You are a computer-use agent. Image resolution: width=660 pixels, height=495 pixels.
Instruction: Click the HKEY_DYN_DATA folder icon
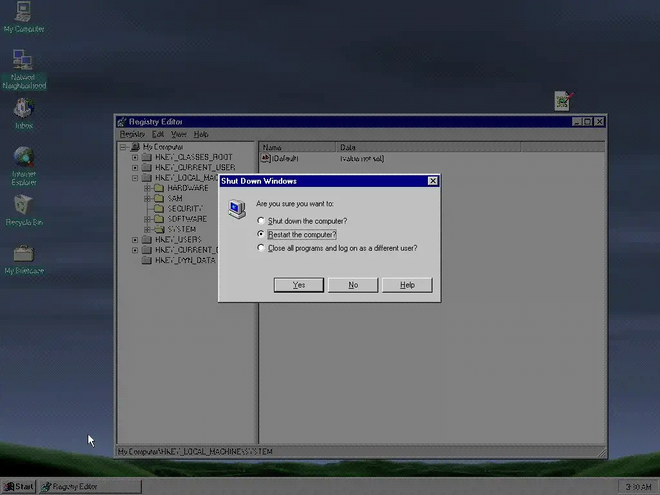[x=146, y=260]
